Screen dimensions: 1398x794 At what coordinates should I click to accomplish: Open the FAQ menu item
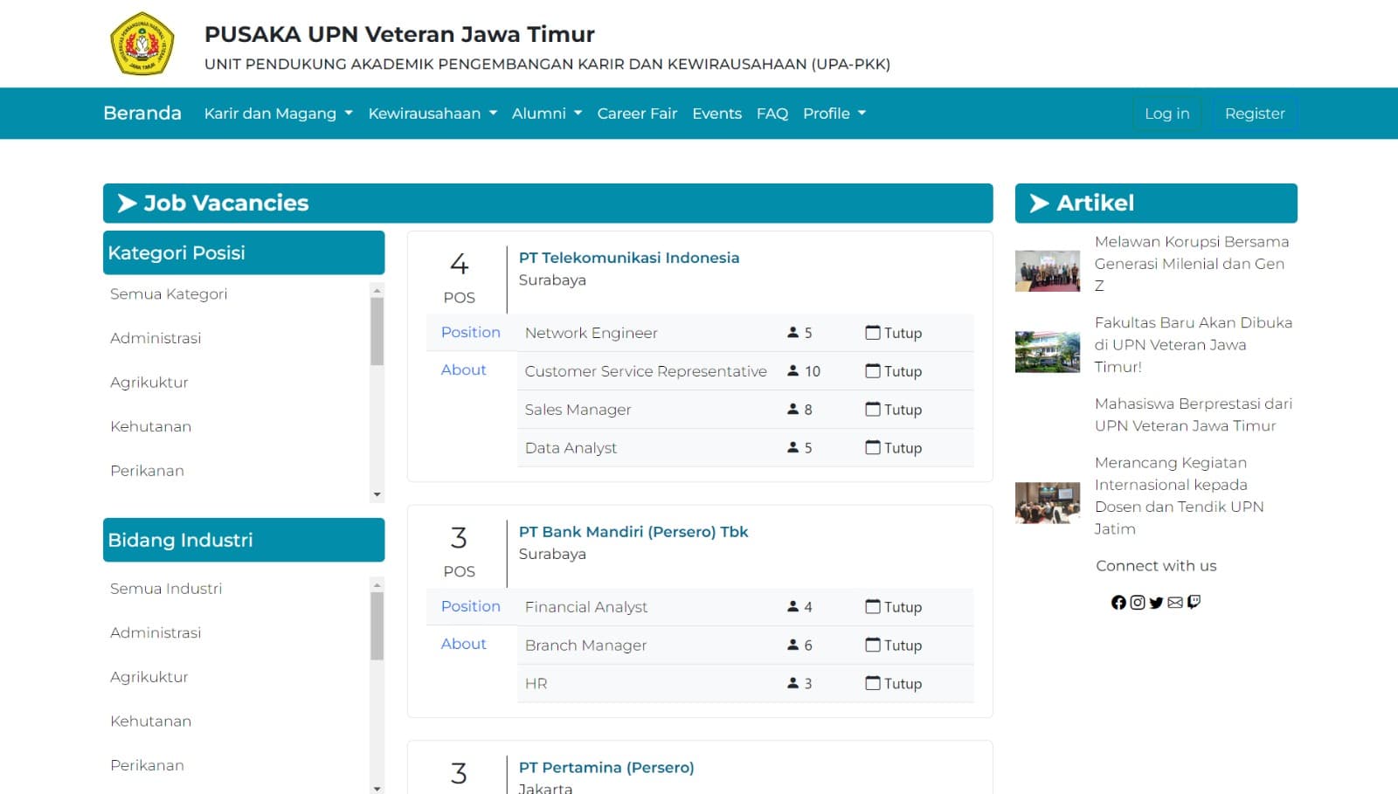[x=772, y=113]
